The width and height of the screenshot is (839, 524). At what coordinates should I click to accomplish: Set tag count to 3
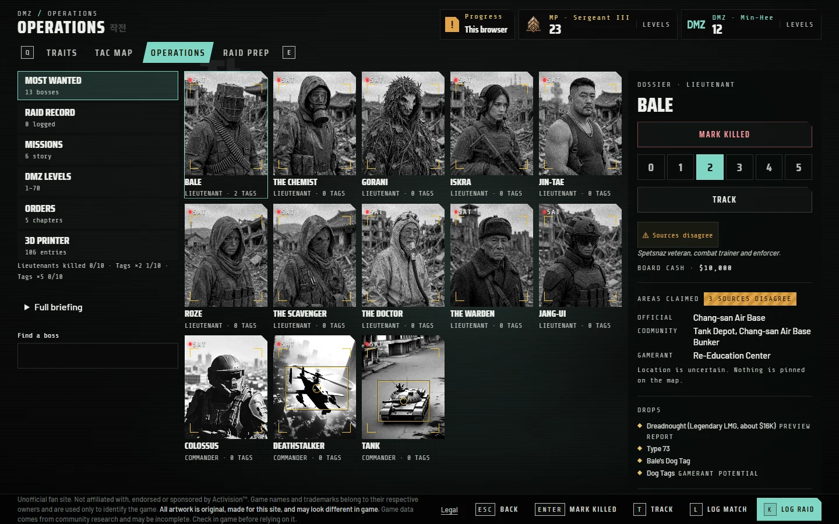point(739,167)
